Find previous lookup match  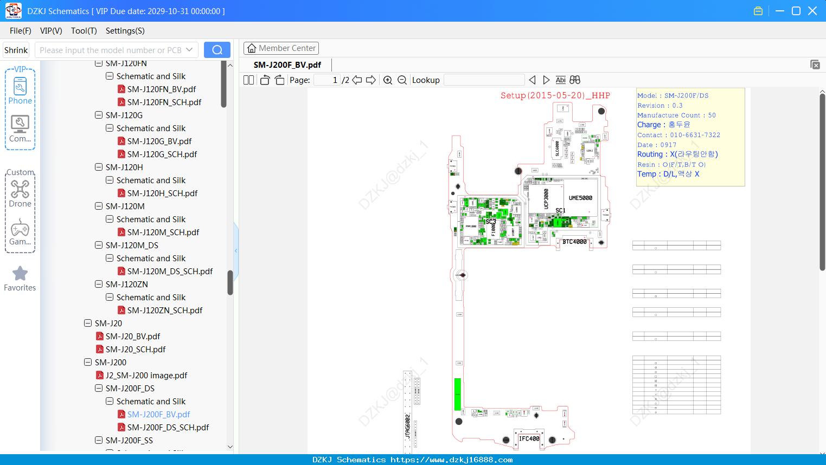pos(532,80)
